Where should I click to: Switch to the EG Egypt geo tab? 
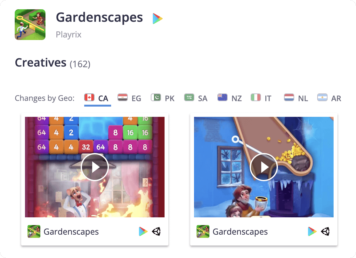pos(129,98)
